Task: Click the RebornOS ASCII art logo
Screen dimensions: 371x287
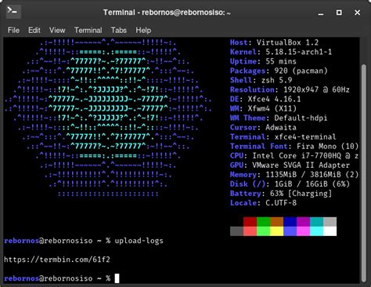Action: point(108,118)
